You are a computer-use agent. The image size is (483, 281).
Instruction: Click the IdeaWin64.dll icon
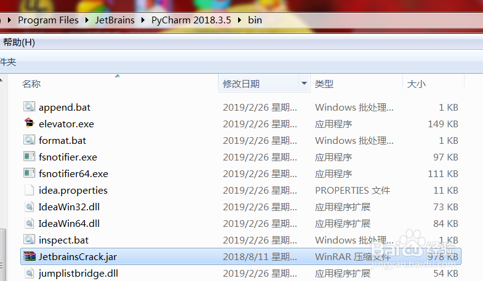click(x=30, y=223)
